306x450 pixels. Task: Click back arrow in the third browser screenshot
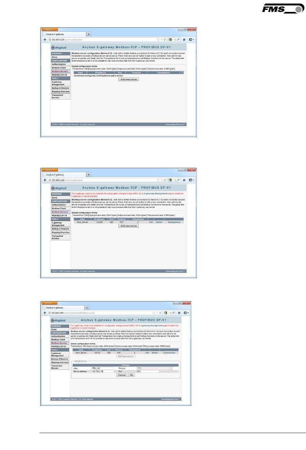(45, 313)
